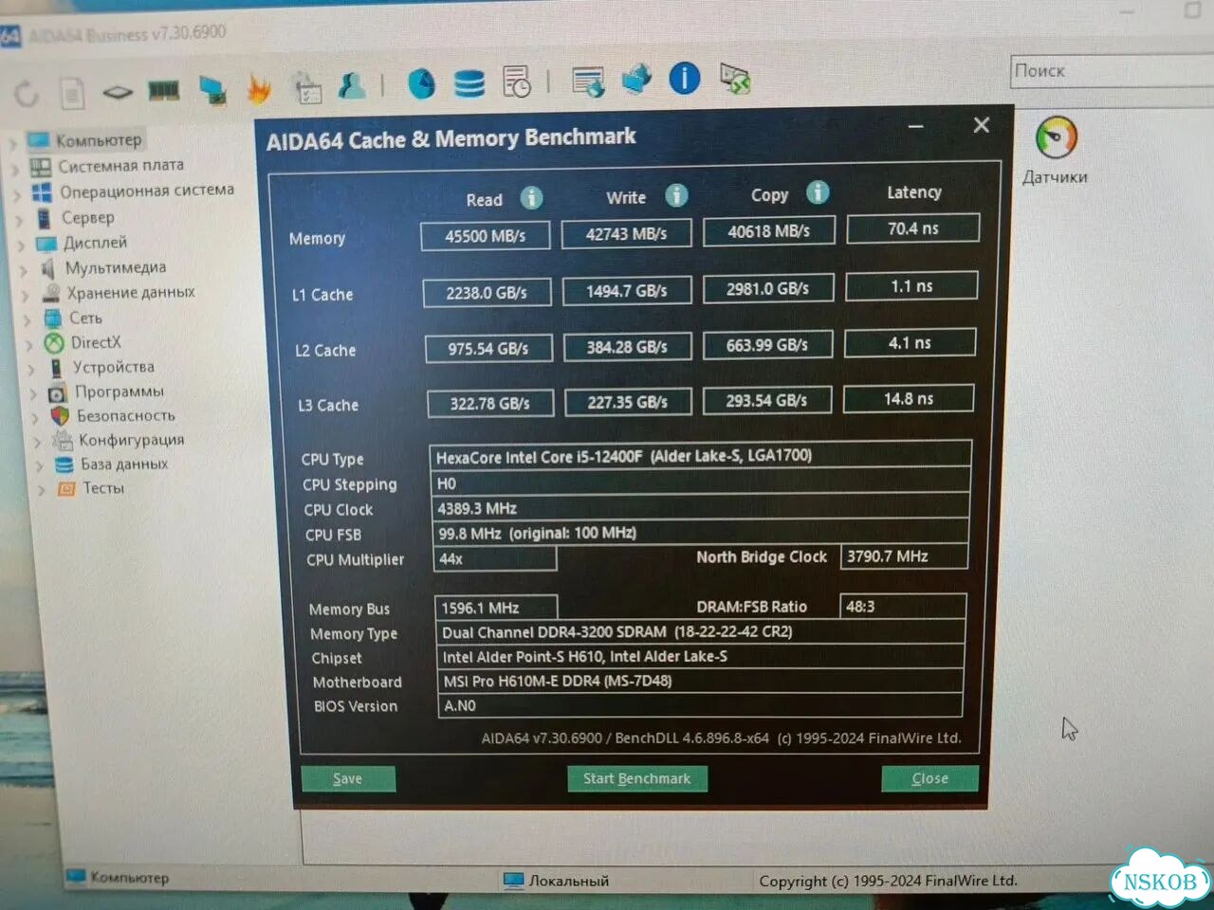Click the Motherboard toolbar icon
1214x910 pixels.
[x=118, y=92]
